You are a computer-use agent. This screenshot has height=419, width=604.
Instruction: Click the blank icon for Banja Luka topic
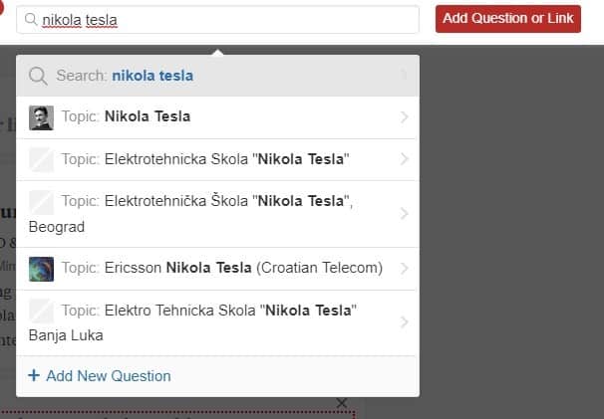[x=41, y=311]
